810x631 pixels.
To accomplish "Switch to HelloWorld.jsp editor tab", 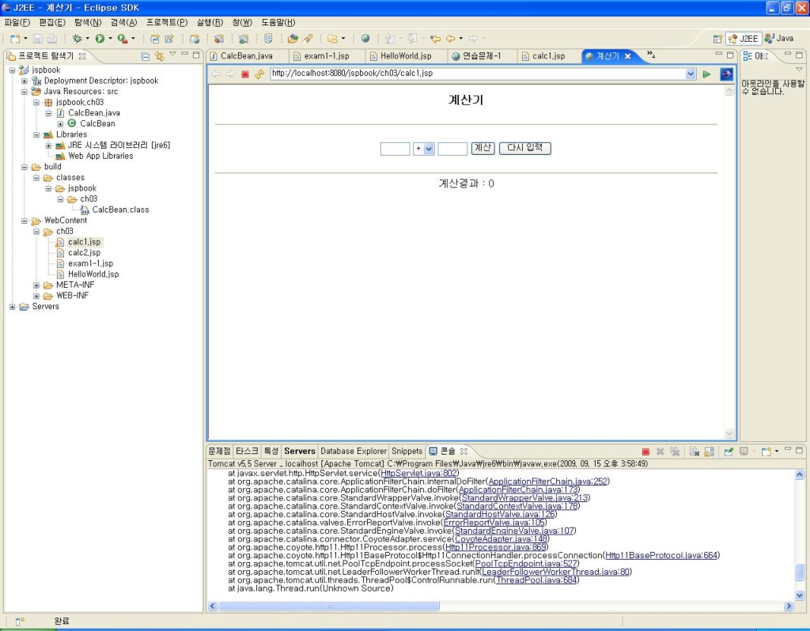I will point(406,56).
